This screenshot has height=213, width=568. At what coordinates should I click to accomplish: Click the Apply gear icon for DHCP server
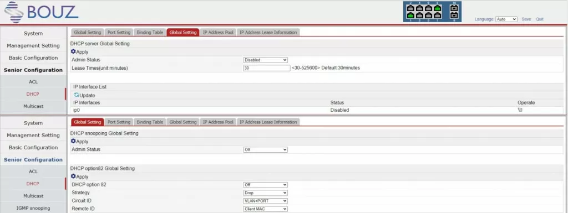(73, 51)
